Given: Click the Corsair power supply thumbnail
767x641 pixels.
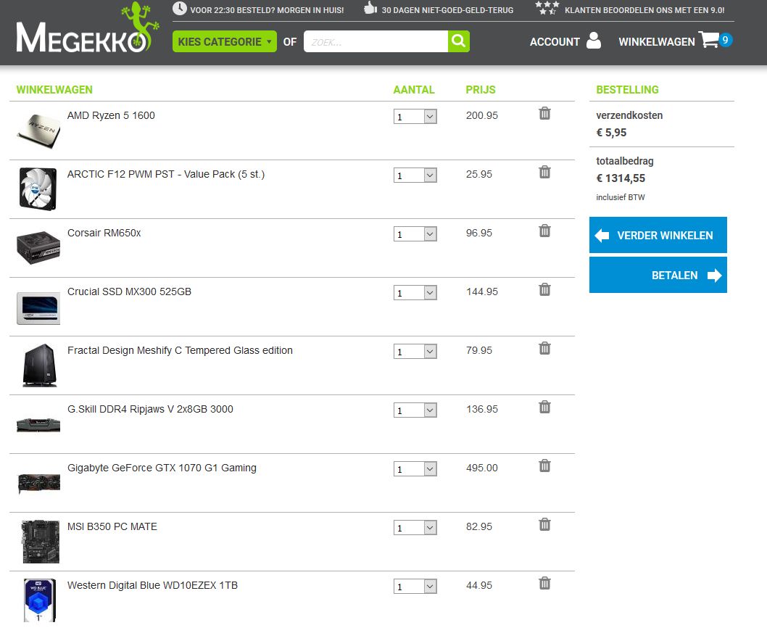Looking at the screenshot, I should 38,247.
